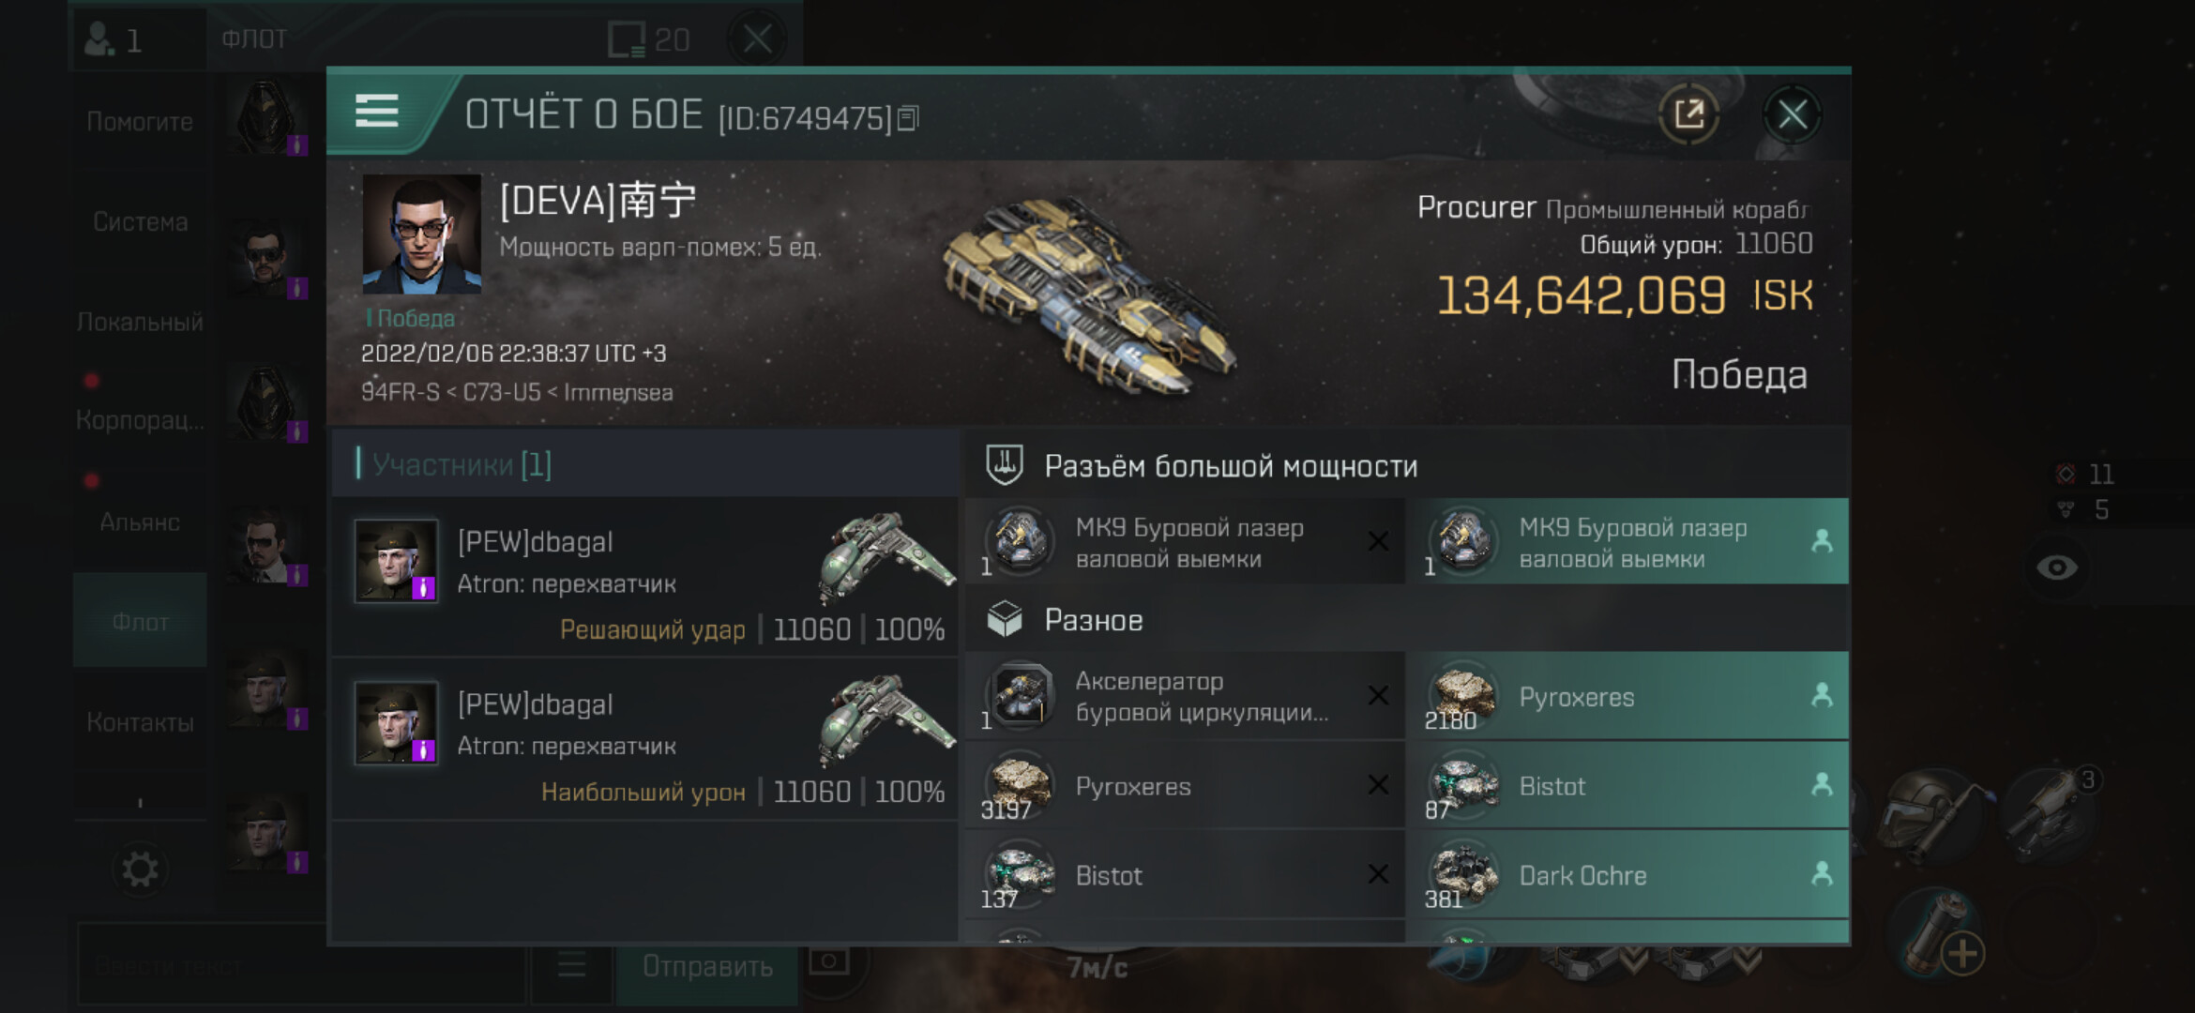Select the destroyed Pyroxeres 3197 item

click(x=1186, y=786)
